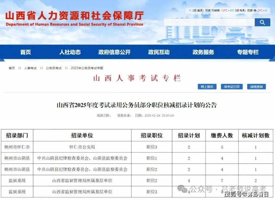
Task: Click the 成绩查询 button
Action: (257, 87)
